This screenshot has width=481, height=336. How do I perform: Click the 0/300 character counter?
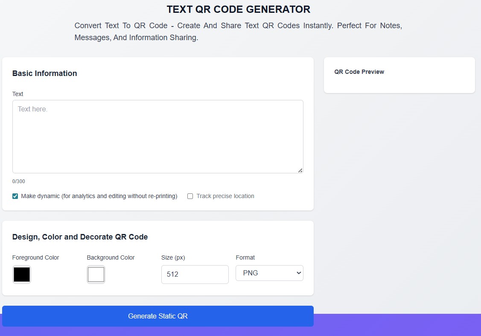click(19, 181)
